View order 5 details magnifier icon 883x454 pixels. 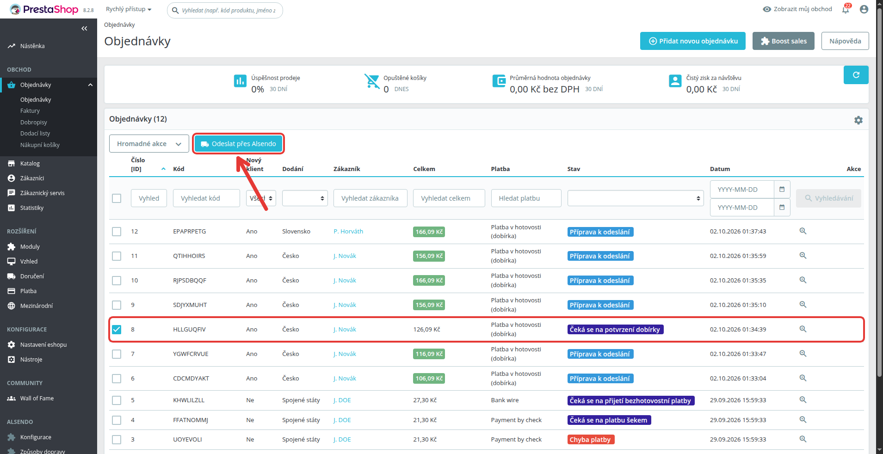coord(803,400)
